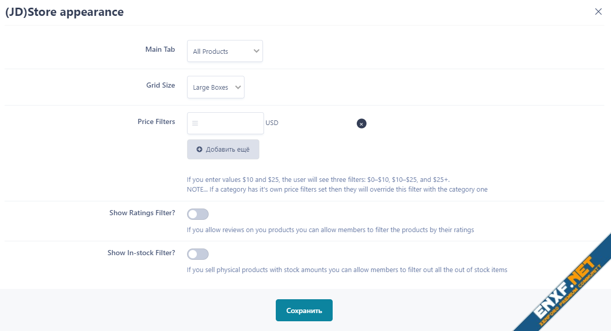This screenshot has height=331, width=611.
Task: Click the plus icon on Добавить ещё
Action: click(199, 150)
